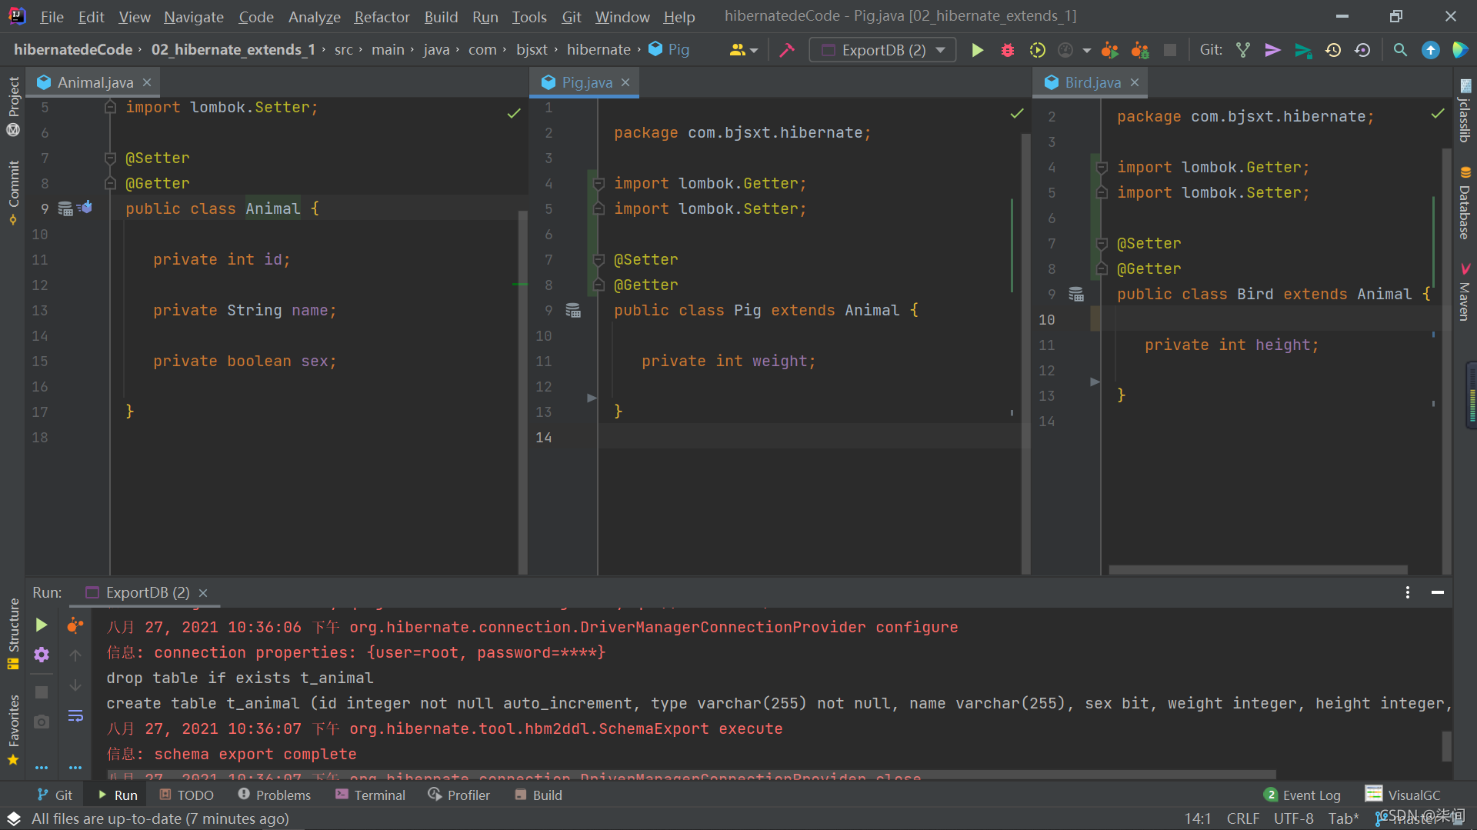Show Git history with the clock icon
Viewport: 1477px width, 830px height.
point(1332,50)
